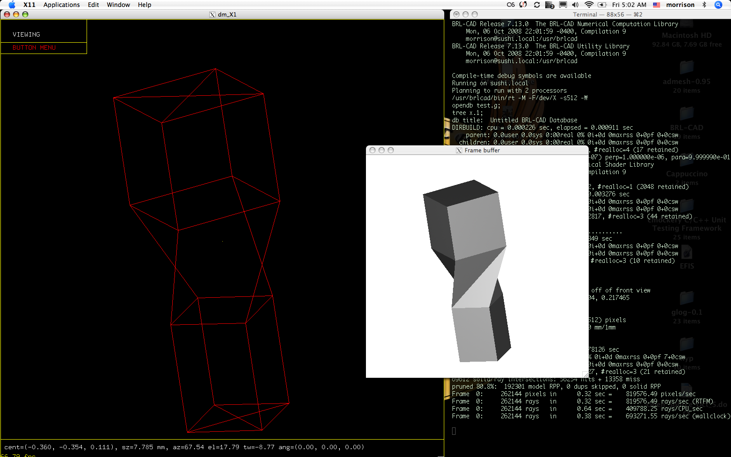Click BUTTON MENU in the dm_X1 window

[34, 47]
